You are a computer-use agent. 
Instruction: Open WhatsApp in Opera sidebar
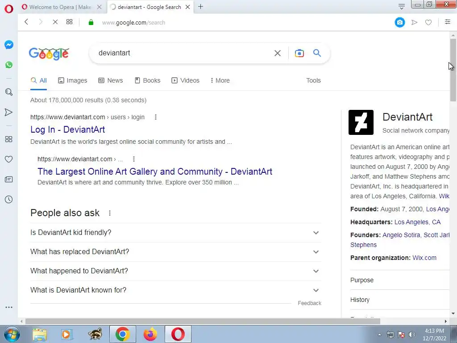coord(9,65)
